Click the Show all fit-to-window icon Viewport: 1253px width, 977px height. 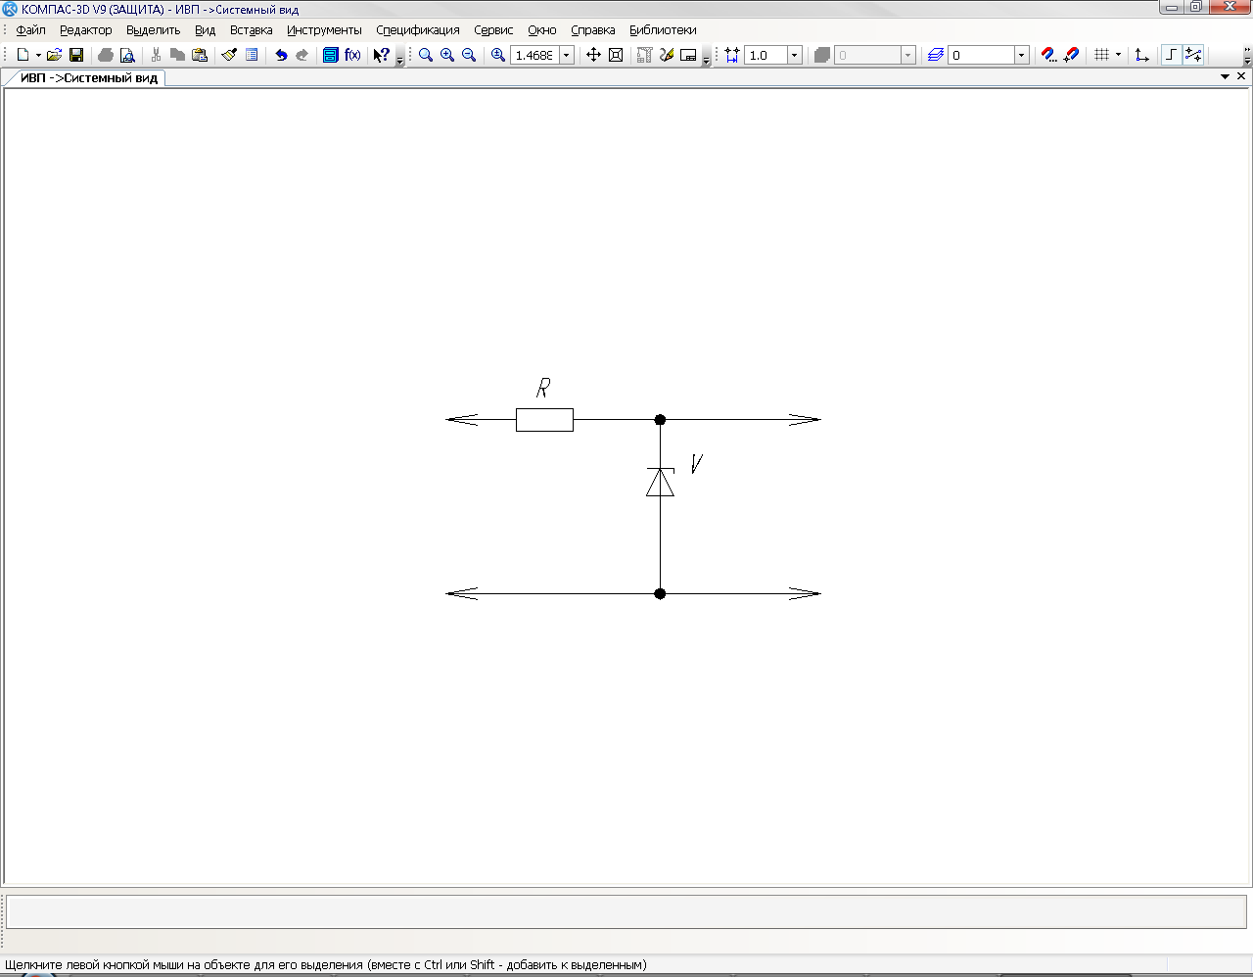tap(616, 56)
